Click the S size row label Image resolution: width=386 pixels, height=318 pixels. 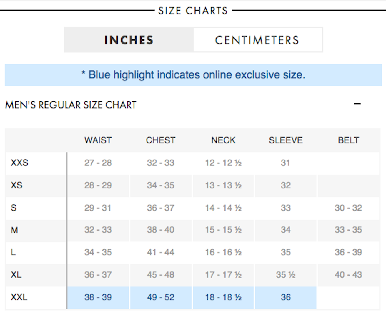(14, 208)
